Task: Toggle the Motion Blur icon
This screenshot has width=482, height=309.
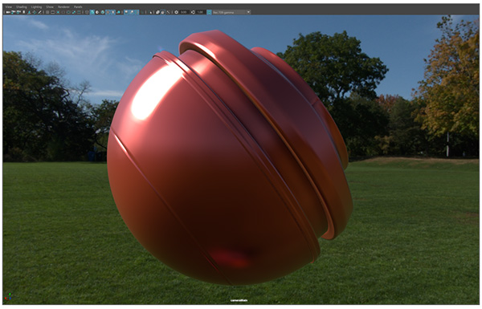Action: click(x=132, y=12)
